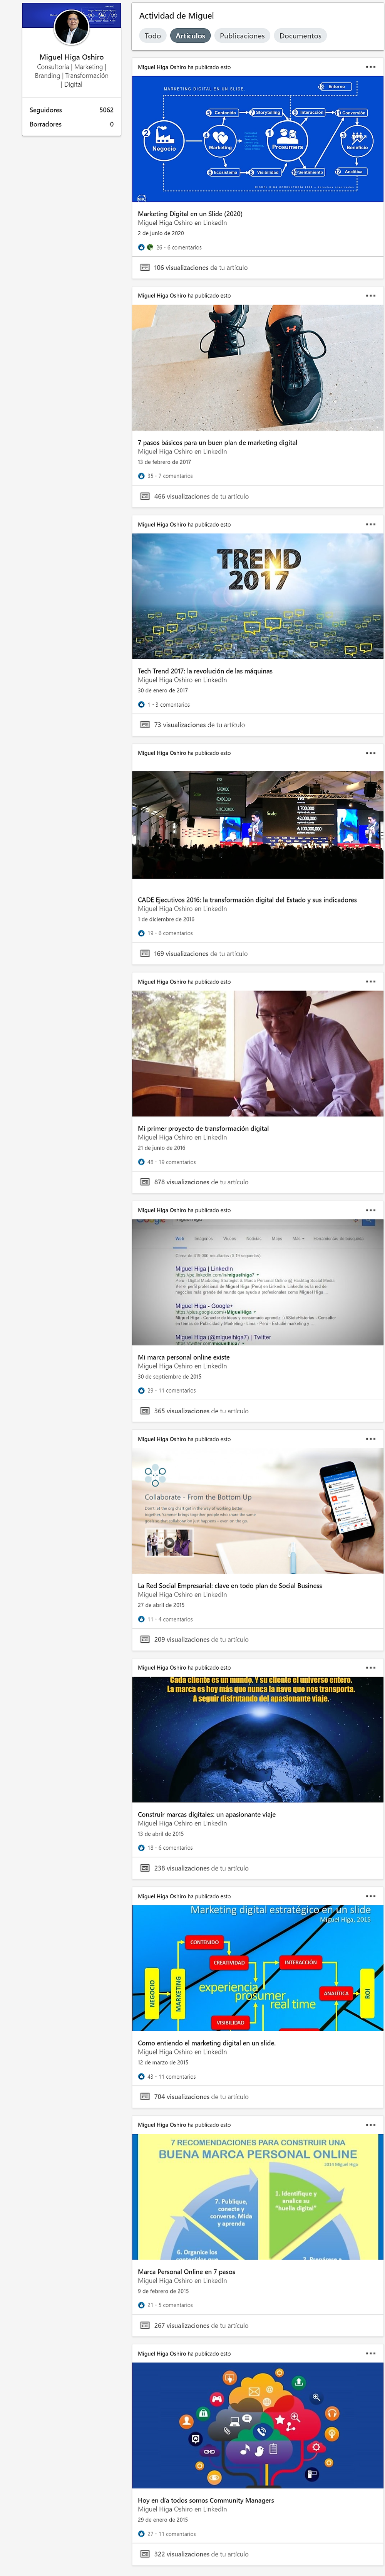The height and width of the screenshot is (2576, 385).
Task: Click the views icon next to 209 visualizaciones
Action: tap(145, 1640)
